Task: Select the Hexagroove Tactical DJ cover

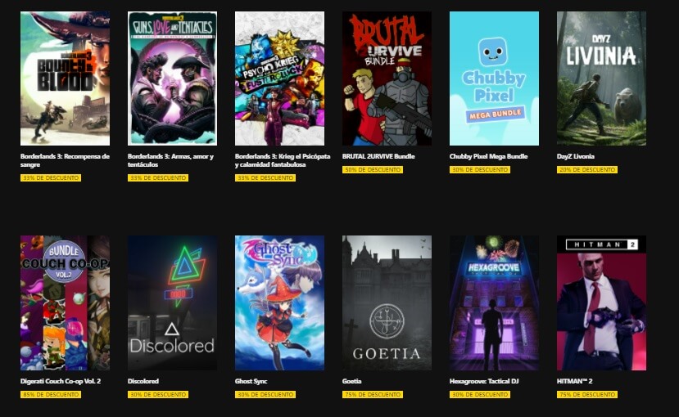Action: (494, 303)
